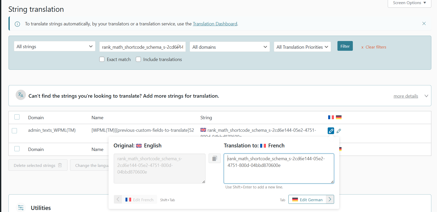Select the admin_texts_WPML(TM) string row checkbox

coord(15,131)
